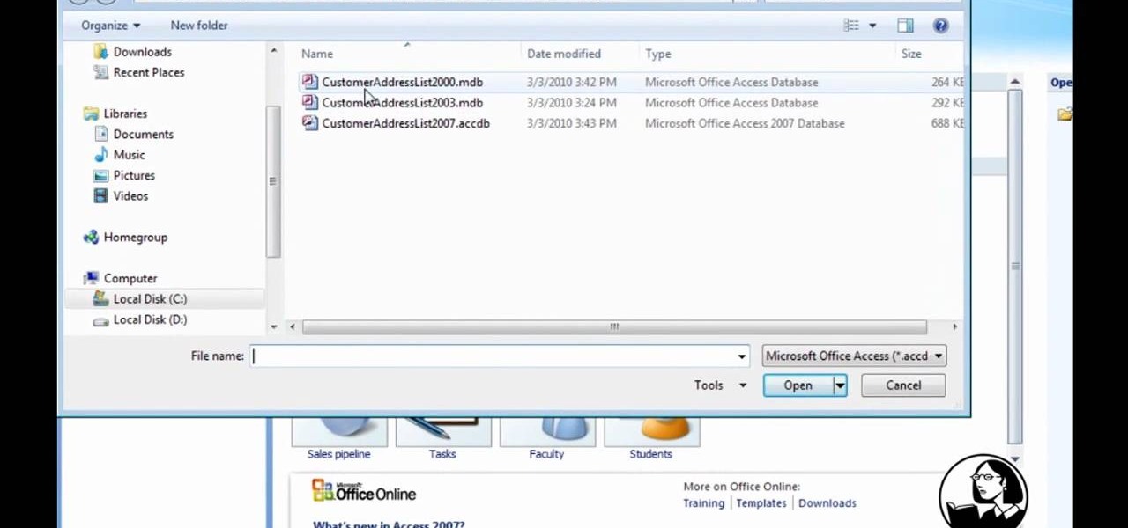Select the Videos library icon
This screenshot has width=1128, height=528.
100,195
